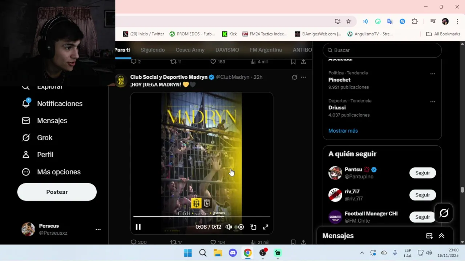Repost the post showing 11 reposts
This screenshot has height=261, width=465.
point(176,62)
